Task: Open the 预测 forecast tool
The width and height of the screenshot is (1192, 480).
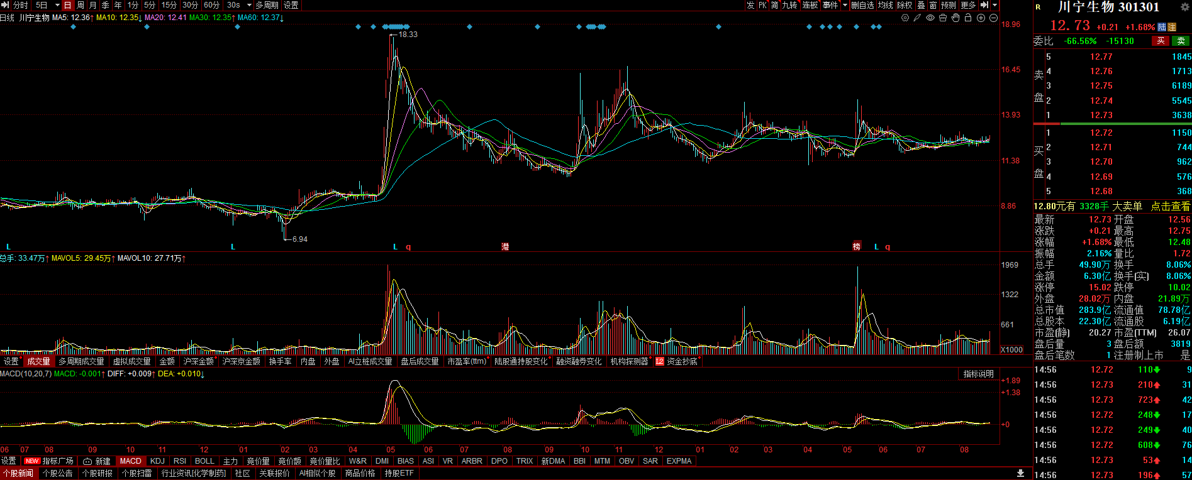Action: coord(949,5)
